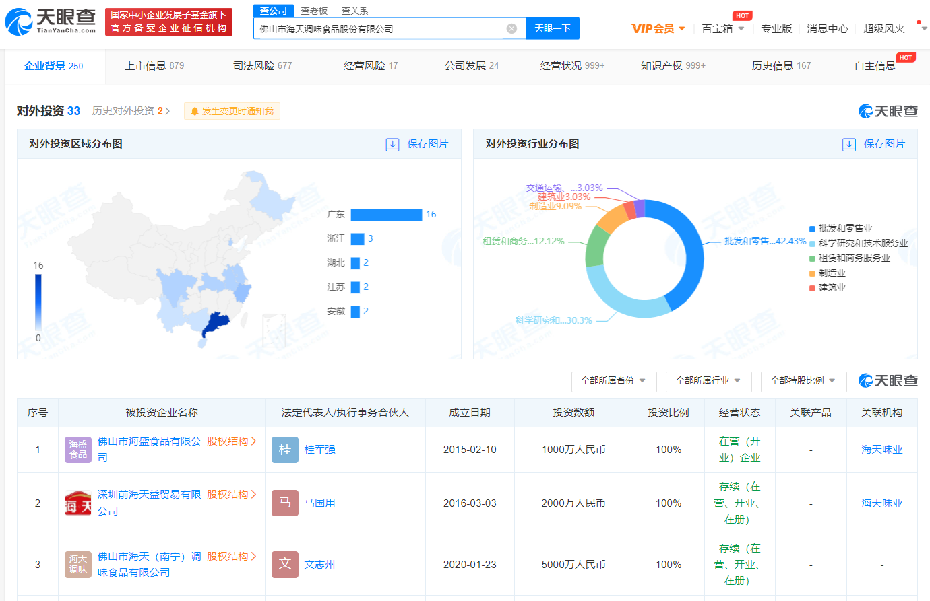Toggle the 制造业 legend item
This screenshot has width=930, height=601.
(827, 273)
